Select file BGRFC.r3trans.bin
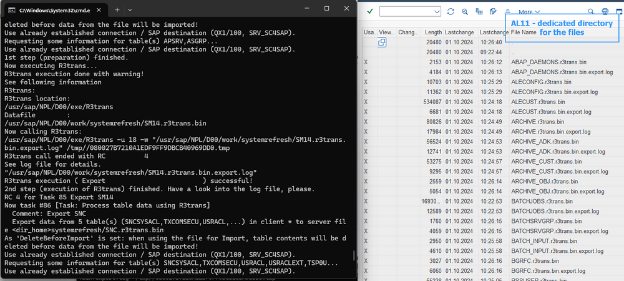The image size is (624, 281). coord(535,261)
